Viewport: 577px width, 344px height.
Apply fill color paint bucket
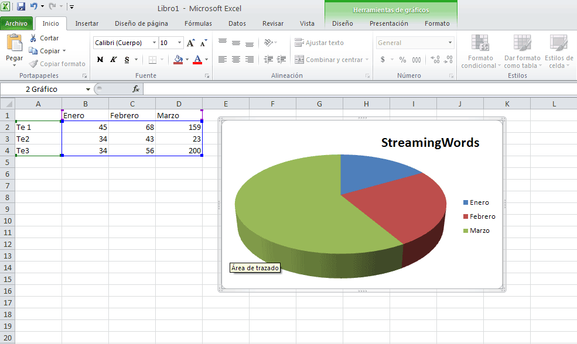click(x=179, y=60)
